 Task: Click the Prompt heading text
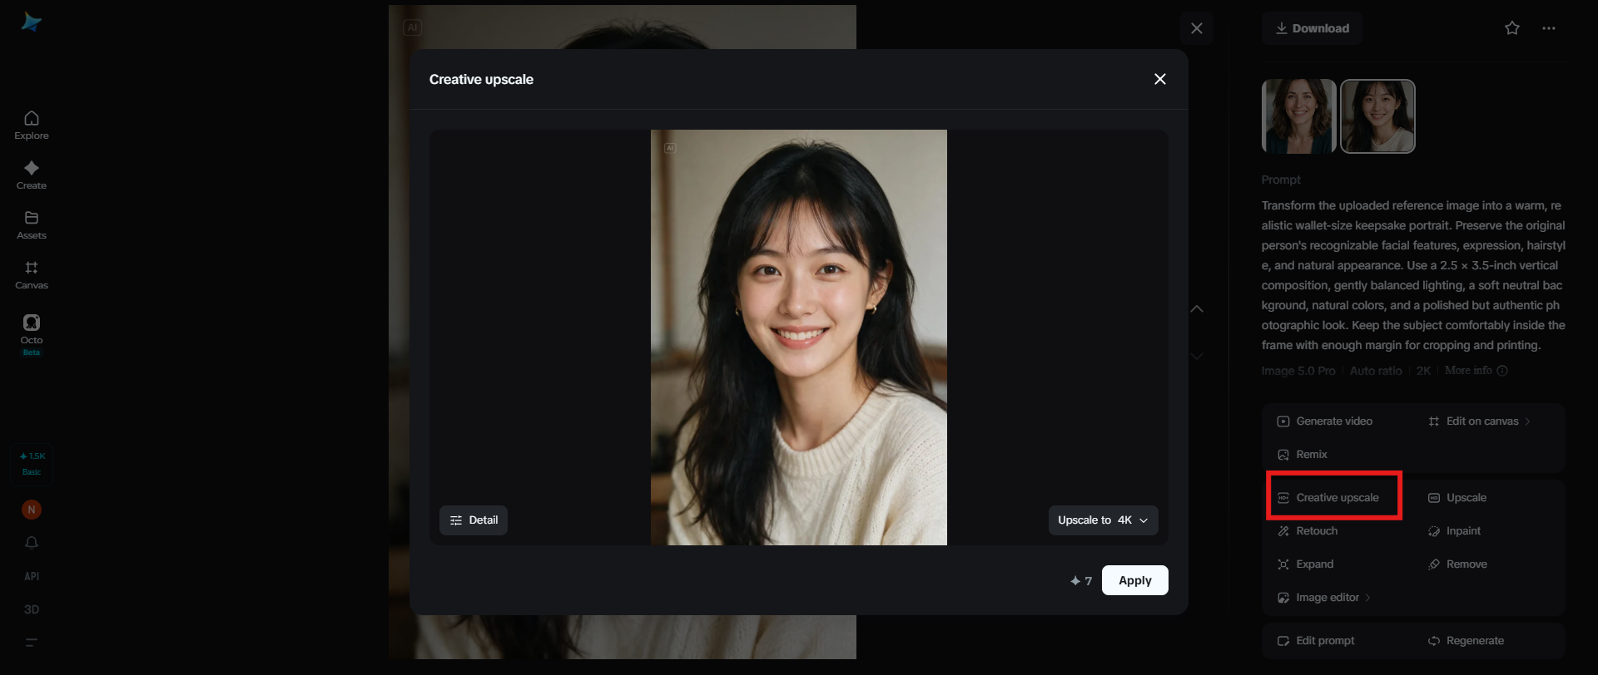pos(1281,180)
